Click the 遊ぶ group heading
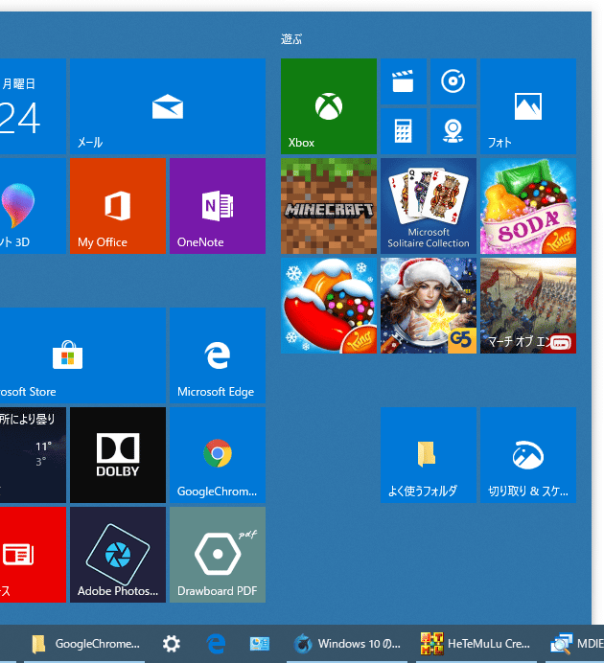Viewport: 604px width, 663px height. click(x=291, y=39)
